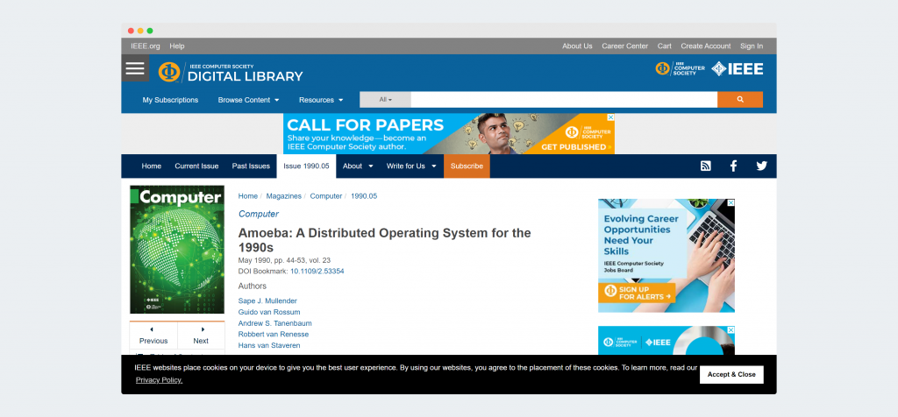The width and height of the screenshot is (898, 417).
Task: Open the Career Center link
Action: pos(624,46)
